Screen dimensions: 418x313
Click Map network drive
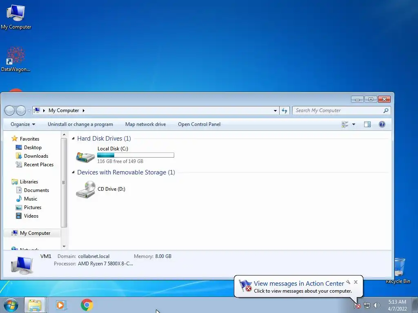146,124
